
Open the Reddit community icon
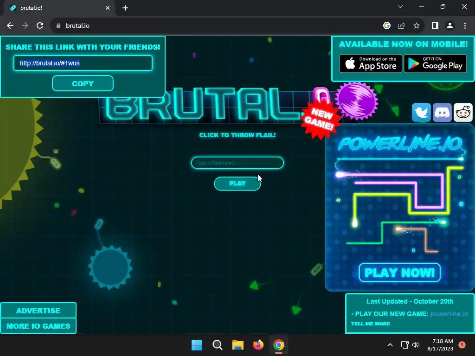point(463,112)
